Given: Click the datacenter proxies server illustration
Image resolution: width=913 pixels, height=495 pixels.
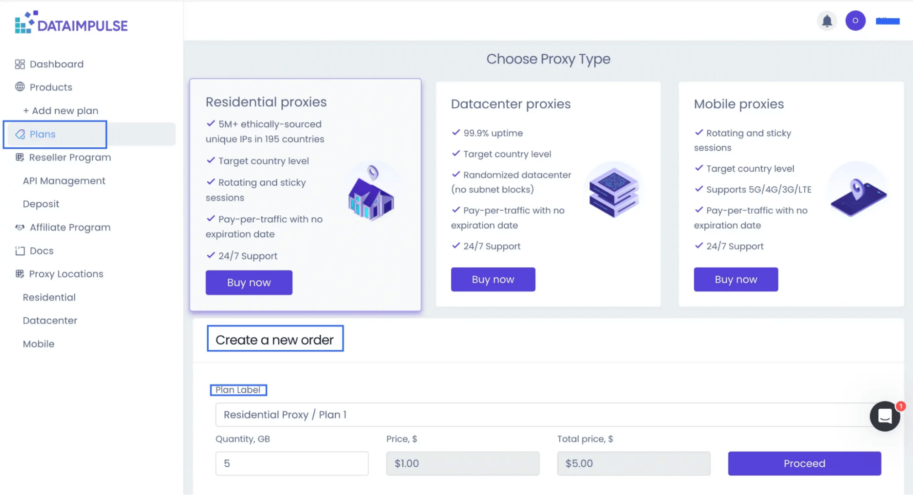Looking at the screenshot, I should coord(613,191).
